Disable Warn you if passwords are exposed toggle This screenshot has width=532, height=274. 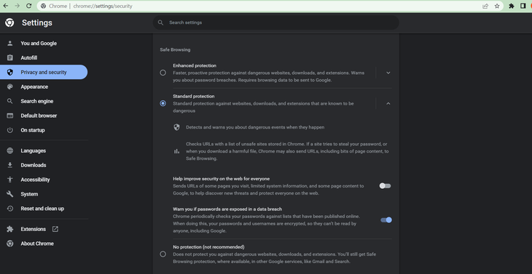(x=386, y=220)
